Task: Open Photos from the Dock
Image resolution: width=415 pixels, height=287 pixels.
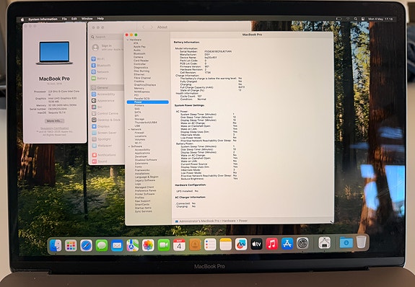Action: pos(148,245)
